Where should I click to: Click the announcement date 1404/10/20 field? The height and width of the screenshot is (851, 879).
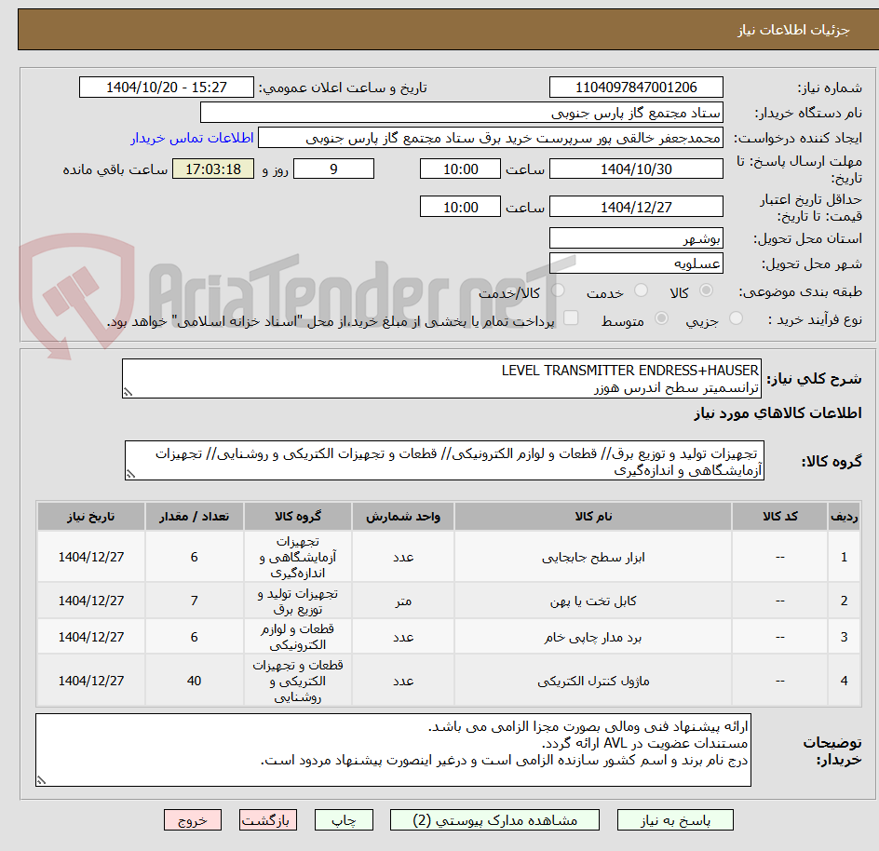(167, 88)
